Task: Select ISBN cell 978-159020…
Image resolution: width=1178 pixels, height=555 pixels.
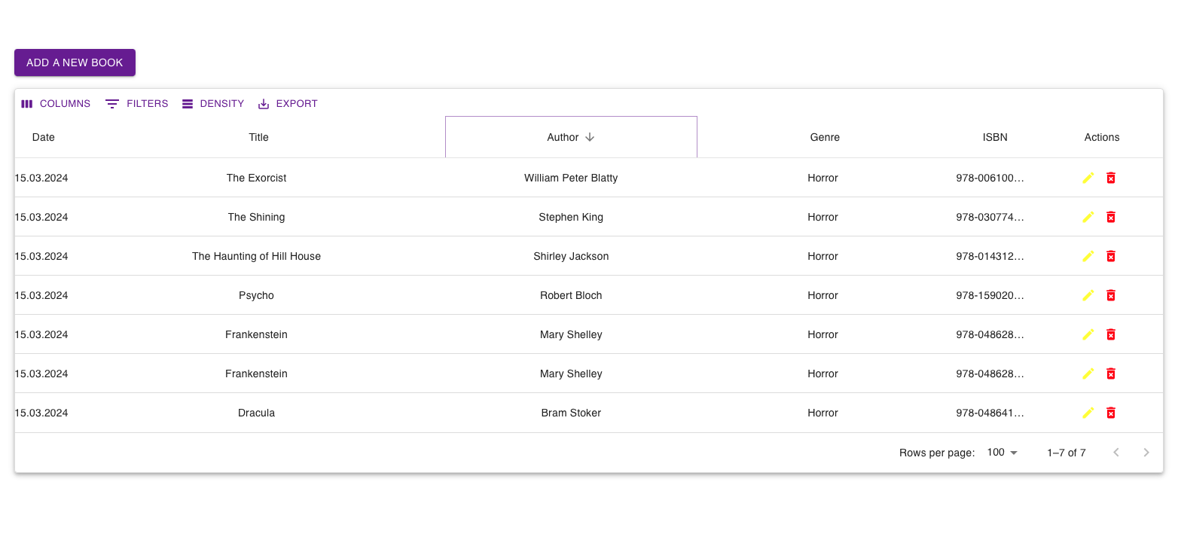Action: pos(990,295)
